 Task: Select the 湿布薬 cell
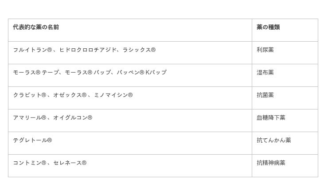[265, 73]
